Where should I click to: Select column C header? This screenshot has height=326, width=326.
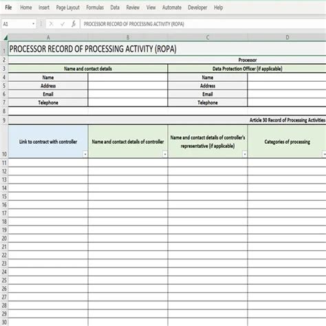(x=208, y=37)
